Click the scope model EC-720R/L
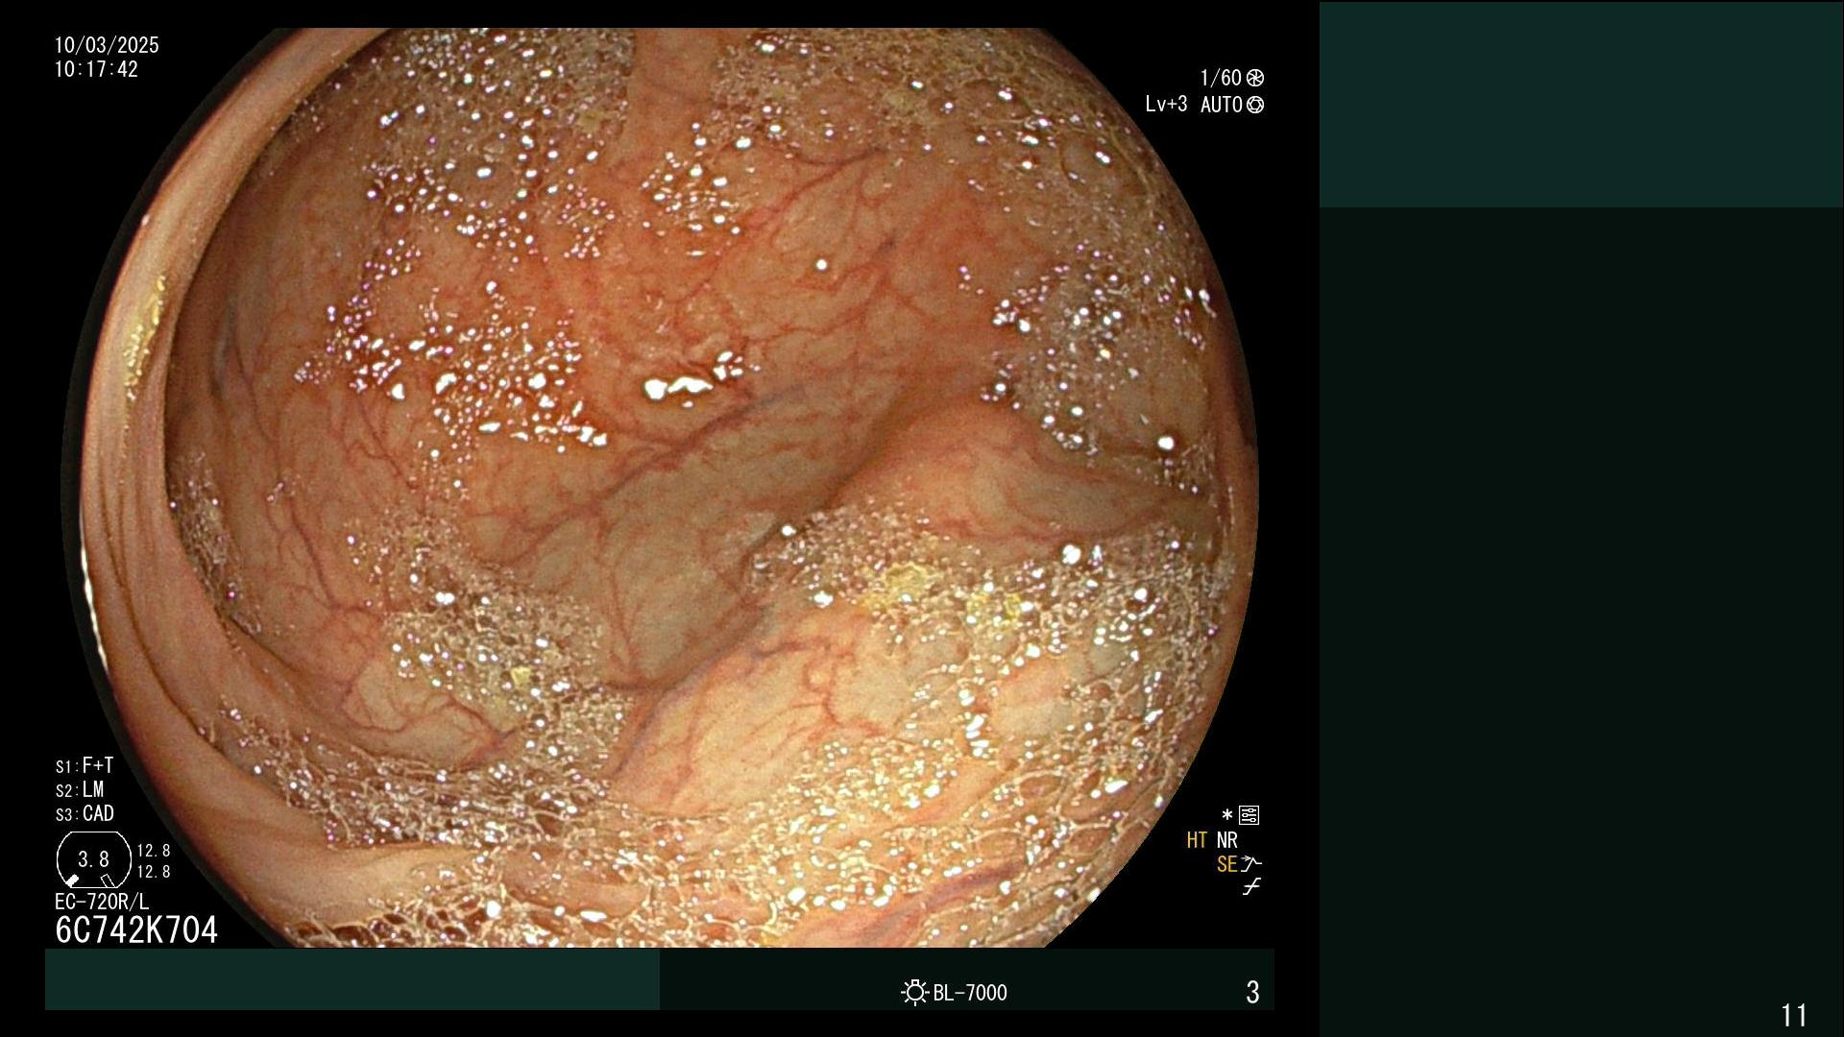Screen dimensions: 1844x1037 [x=102, y=902]
